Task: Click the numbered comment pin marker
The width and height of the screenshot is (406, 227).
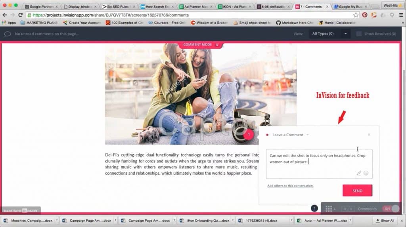Action: tap(249, 135)
